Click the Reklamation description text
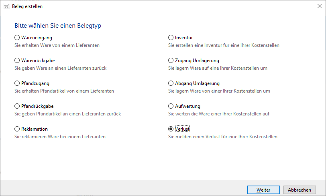Screen dimensions: 326x196 tap(60, 137)
